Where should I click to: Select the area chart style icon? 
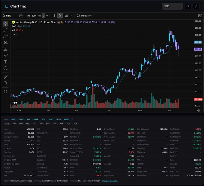(x=66, y=16)
